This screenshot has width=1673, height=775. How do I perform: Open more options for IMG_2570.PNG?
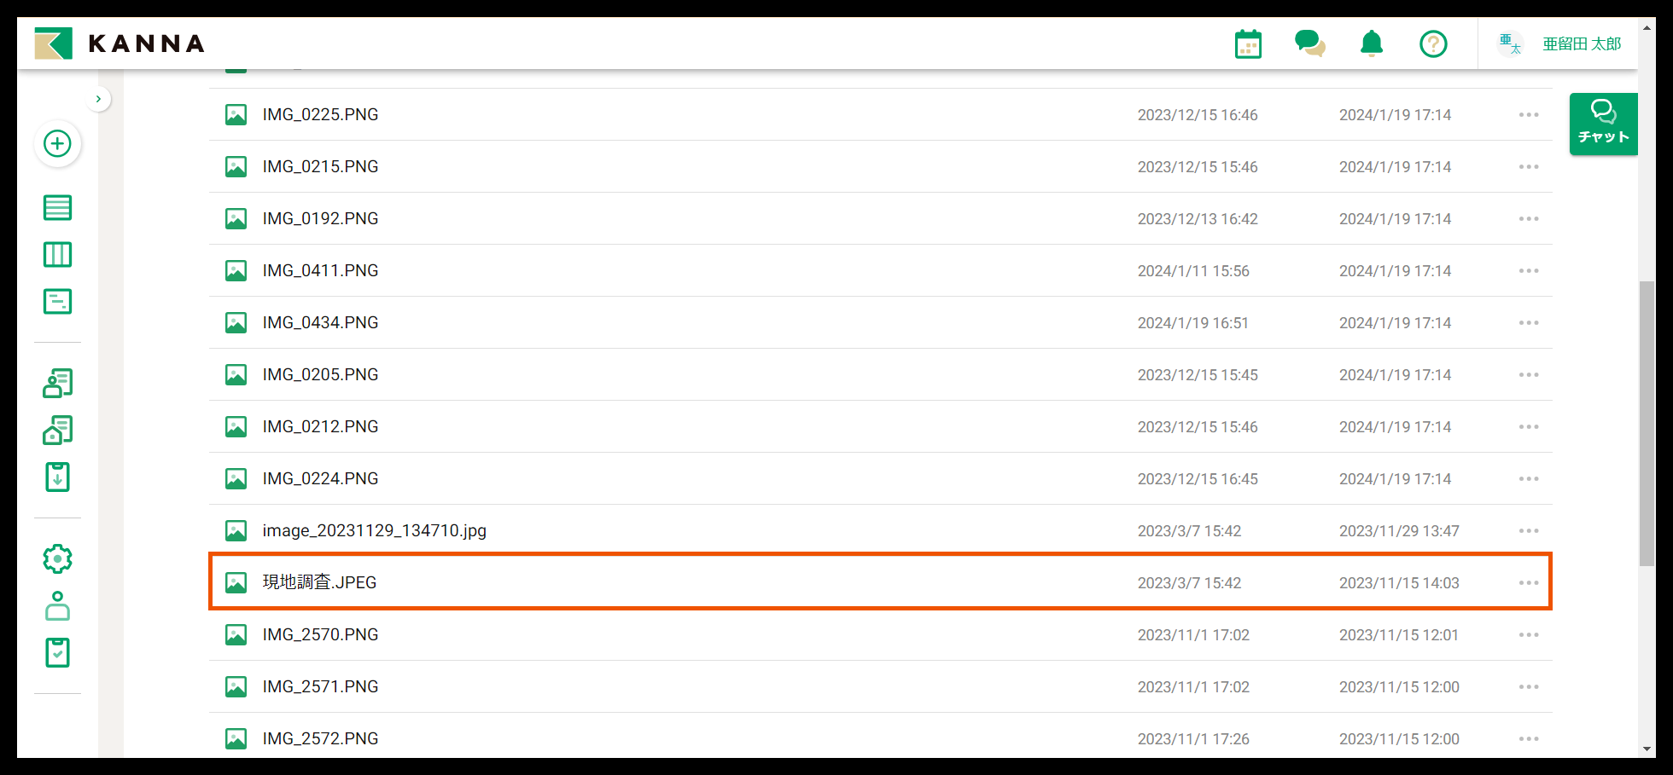[1529, 635]
